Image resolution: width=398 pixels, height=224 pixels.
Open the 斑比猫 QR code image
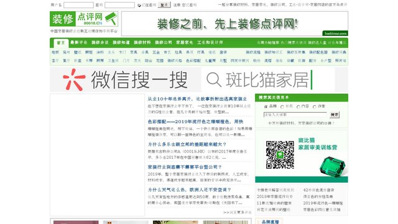280,155
